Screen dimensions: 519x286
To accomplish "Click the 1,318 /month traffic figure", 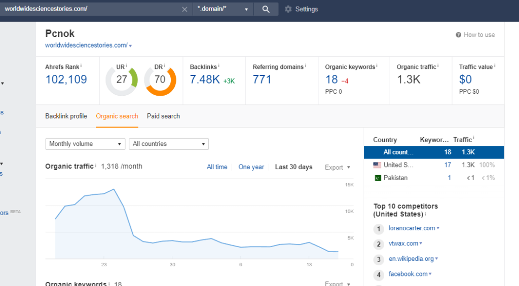I will (122, 167).
